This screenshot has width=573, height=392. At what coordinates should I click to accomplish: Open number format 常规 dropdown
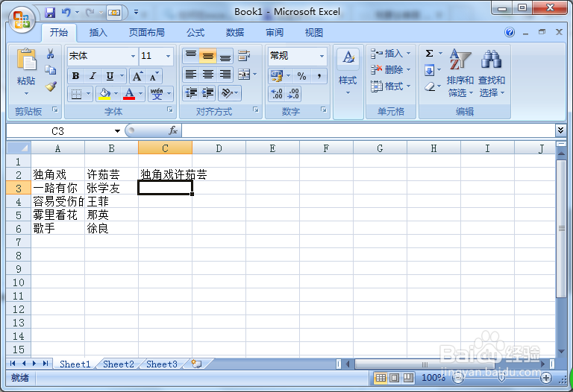(x=322, y=56)
